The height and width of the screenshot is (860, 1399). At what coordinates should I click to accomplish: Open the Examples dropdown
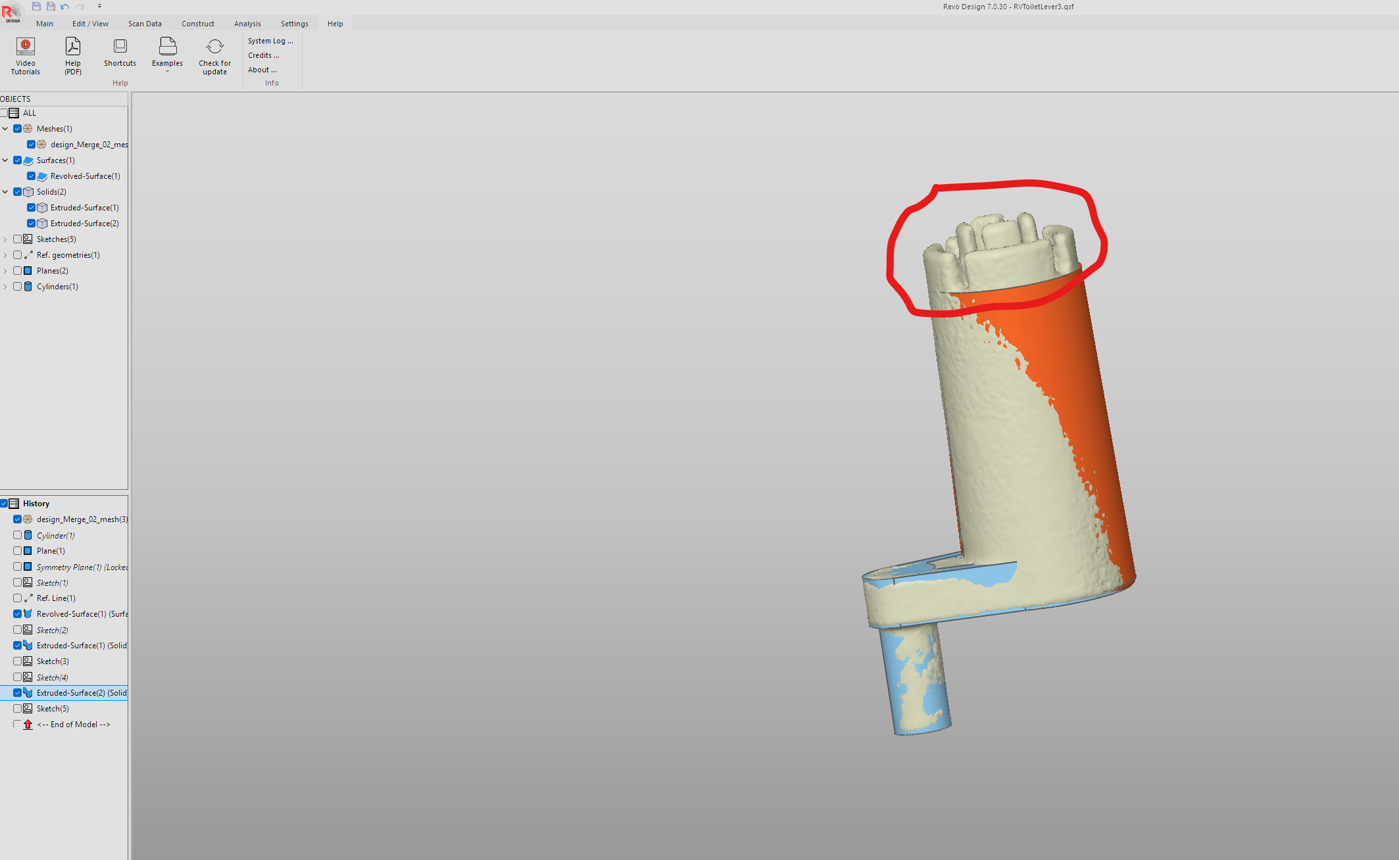167,55
